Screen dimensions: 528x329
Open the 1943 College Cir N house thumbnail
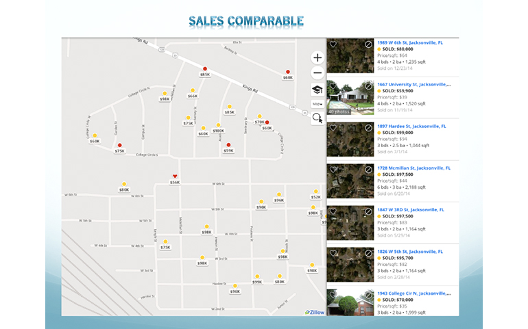click(x=350, y=302)
